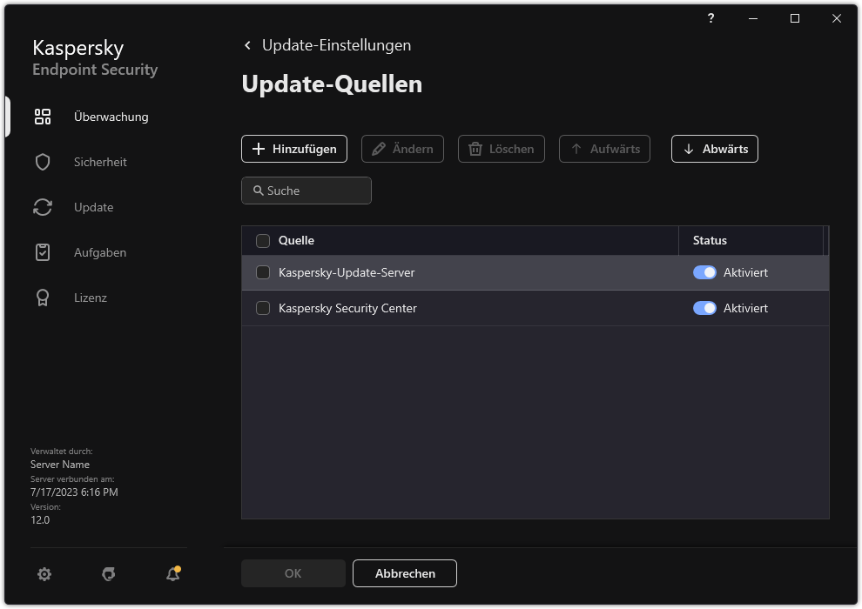
Task: Open the Update menu item
Action: [x=93, y=208]
